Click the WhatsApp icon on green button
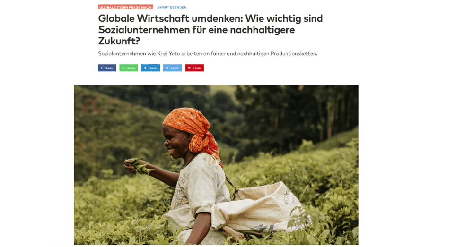Screen dimensions: 473x247 coord(123,68)
